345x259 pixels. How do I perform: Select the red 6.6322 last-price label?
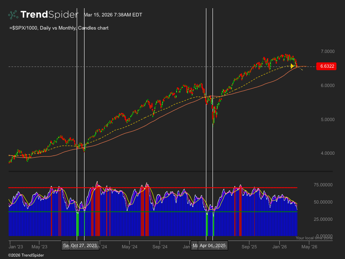pos(327,66)
